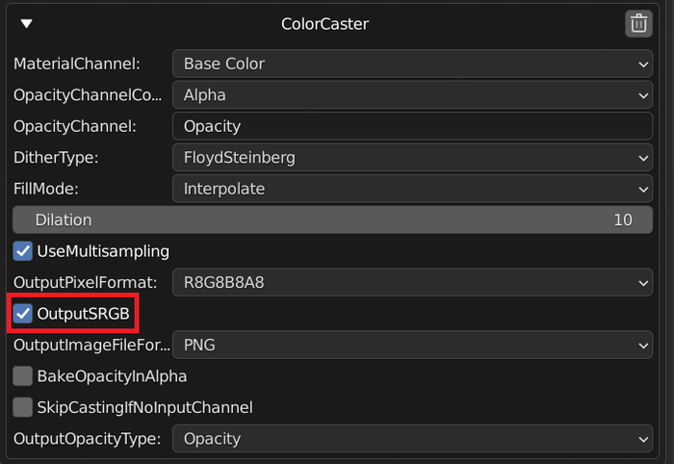Open the DitherType FloydSteinberg dropdown

(x=412, y=158)
